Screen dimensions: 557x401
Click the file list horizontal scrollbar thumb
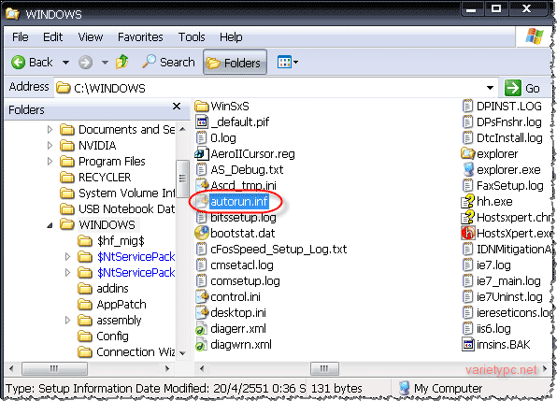(x=324, y=368)
